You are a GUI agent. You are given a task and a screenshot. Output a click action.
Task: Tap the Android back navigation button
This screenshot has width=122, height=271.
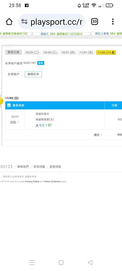pos(90,262)
